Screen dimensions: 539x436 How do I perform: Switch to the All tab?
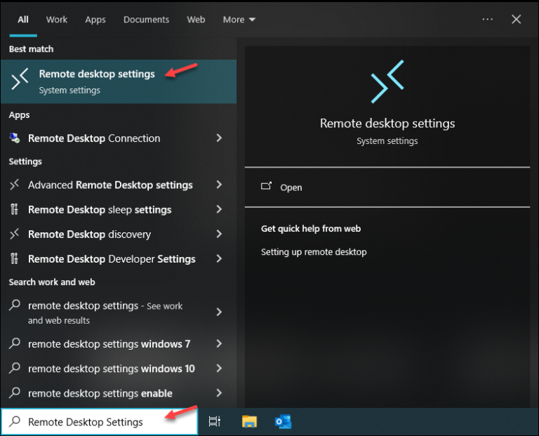[x=23, y=20]
